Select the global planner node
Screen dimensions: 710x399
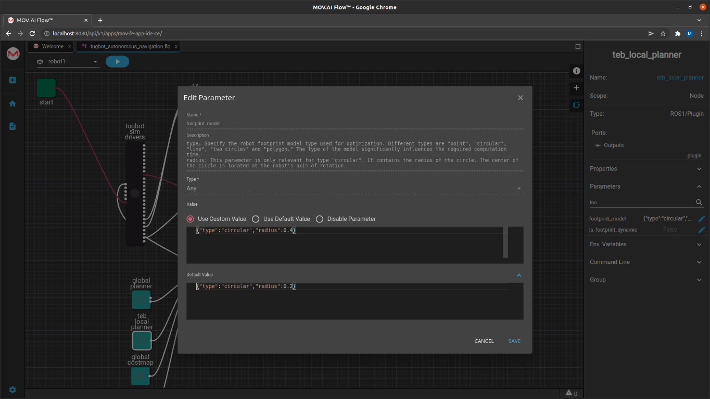[141, 300]
